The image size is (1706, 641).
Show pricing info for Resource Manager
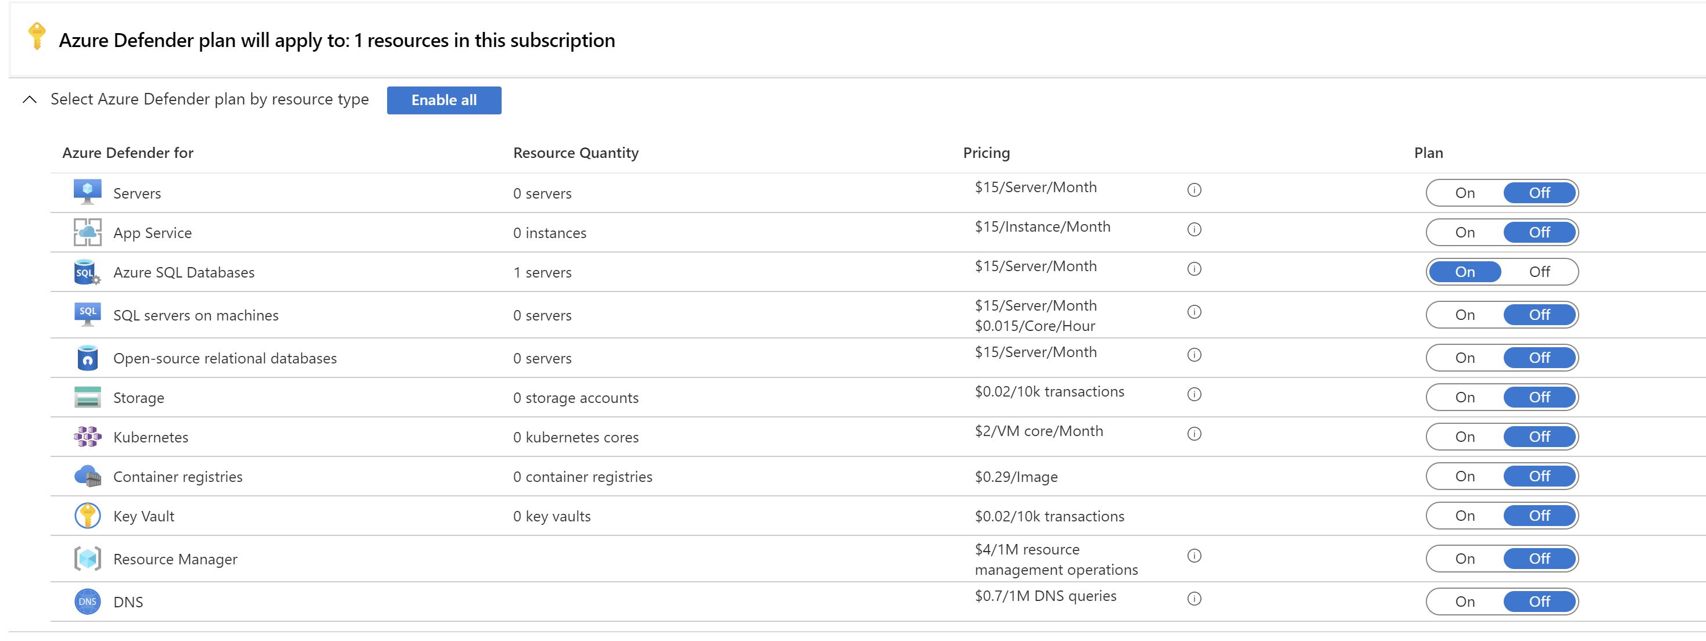[x=1194, y=556]
